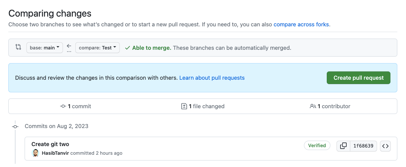Switch to the 1 commit tab
This screenshot has height=167, width=406.
click(x=76, y=106)
